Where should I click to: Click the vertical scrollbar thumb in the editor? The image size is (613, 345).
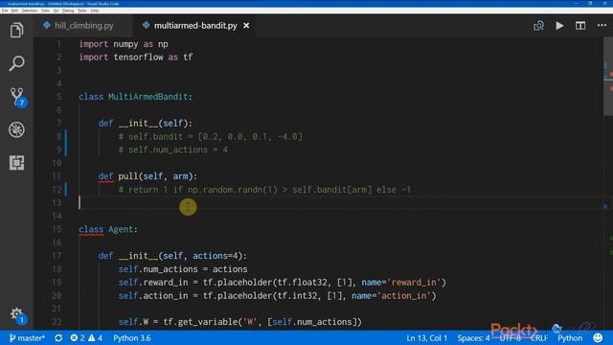coord(608,77)
